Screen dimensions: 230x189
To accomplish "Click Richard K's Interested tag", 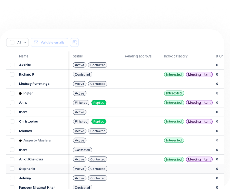I will 174,74.
